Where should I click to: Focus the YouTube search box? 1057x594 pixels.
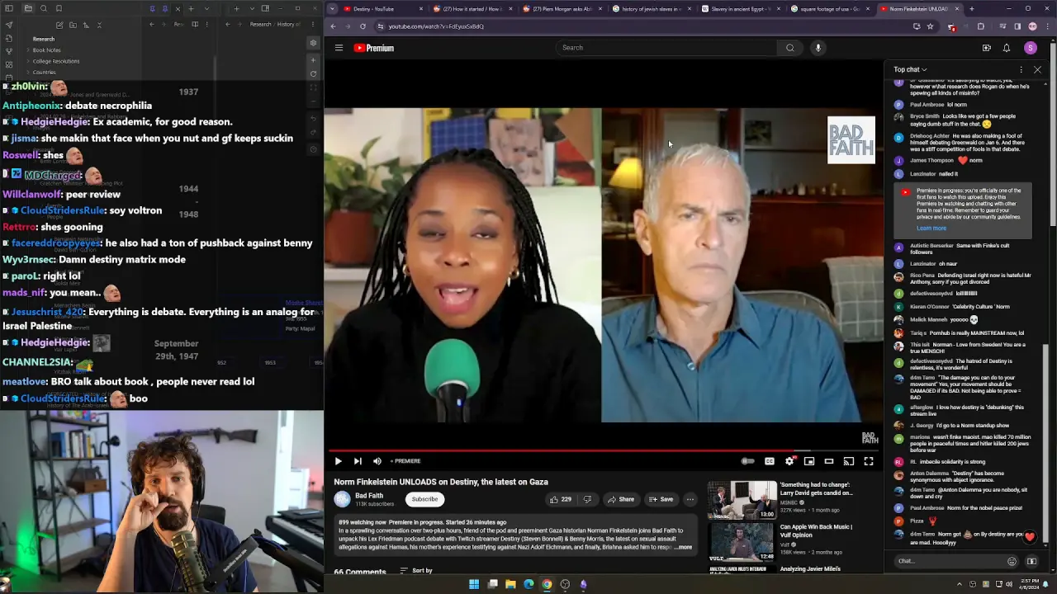click(666, 48)
